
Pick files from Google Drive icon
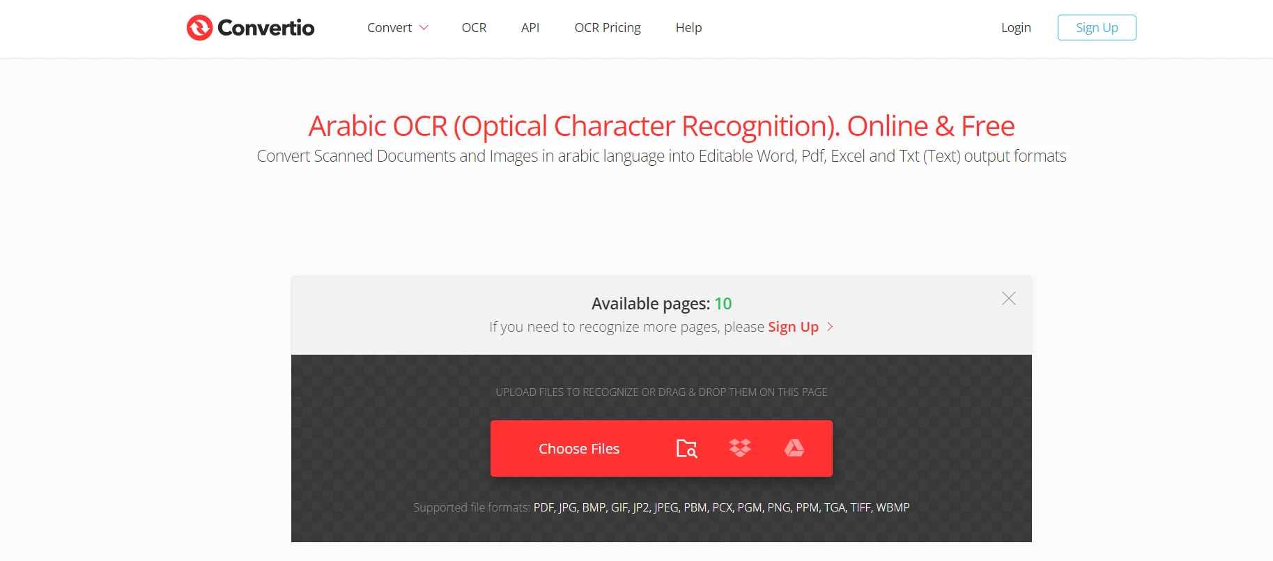click(x=794, y=448)
